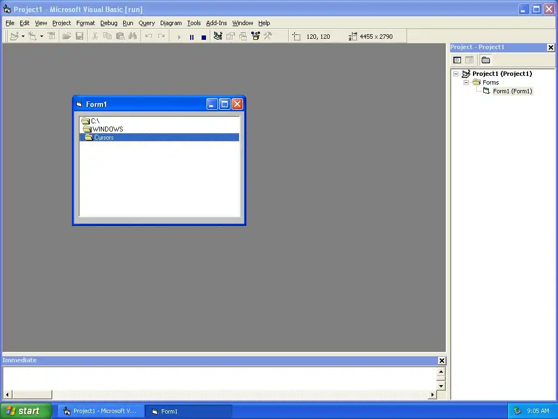Click the Copy toolbar icon
The image size is (558, 419).
click(107, 36)
